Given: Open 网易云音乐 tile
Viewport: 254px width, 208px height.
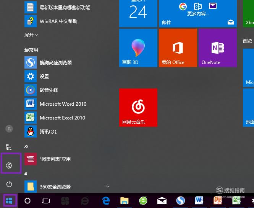Looking at the screenshot, I should coord(138,107).
